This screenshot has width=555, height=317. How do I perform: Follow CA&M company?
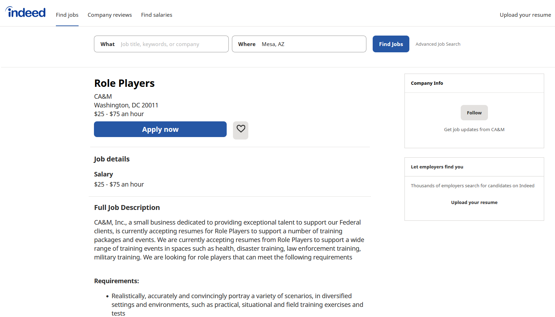pyautogui.click(x=474, y=113)
